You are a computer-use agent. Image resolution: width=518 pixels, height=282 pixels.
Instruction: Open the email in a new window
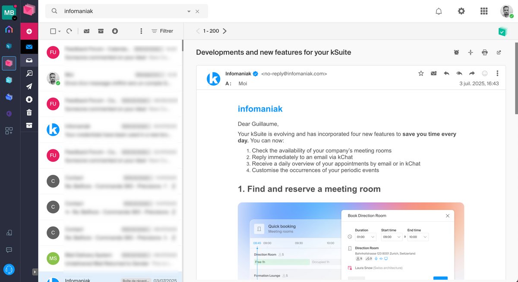(499, 53)
